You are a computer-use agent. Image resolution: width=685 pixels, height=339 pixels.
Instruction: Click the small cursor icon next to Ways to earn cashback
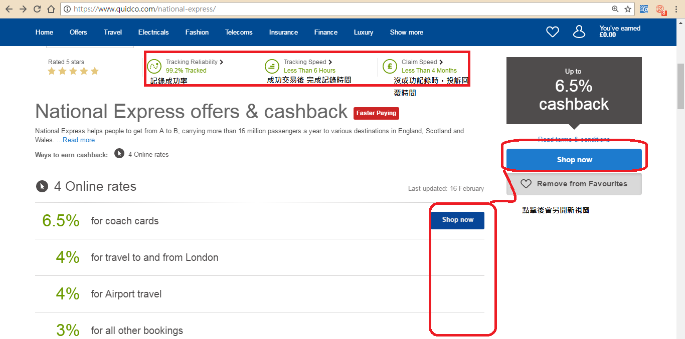119,153
